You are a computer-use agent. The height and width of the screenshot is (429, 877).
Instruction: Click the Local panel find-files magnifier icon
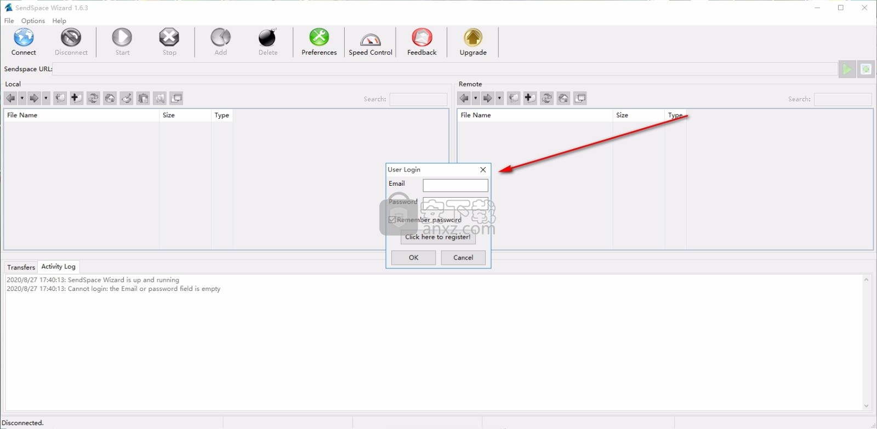point(160,98)
